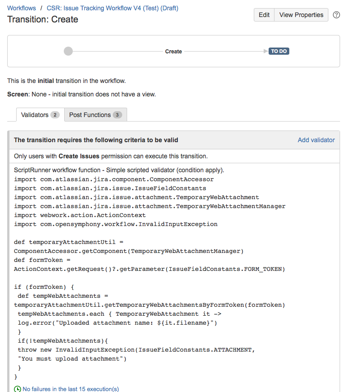Click the 'throw new InvalidInputException' code line
The height and width of the screenshot is (392, 345).
pyautogui.click(x=136, y=350)
